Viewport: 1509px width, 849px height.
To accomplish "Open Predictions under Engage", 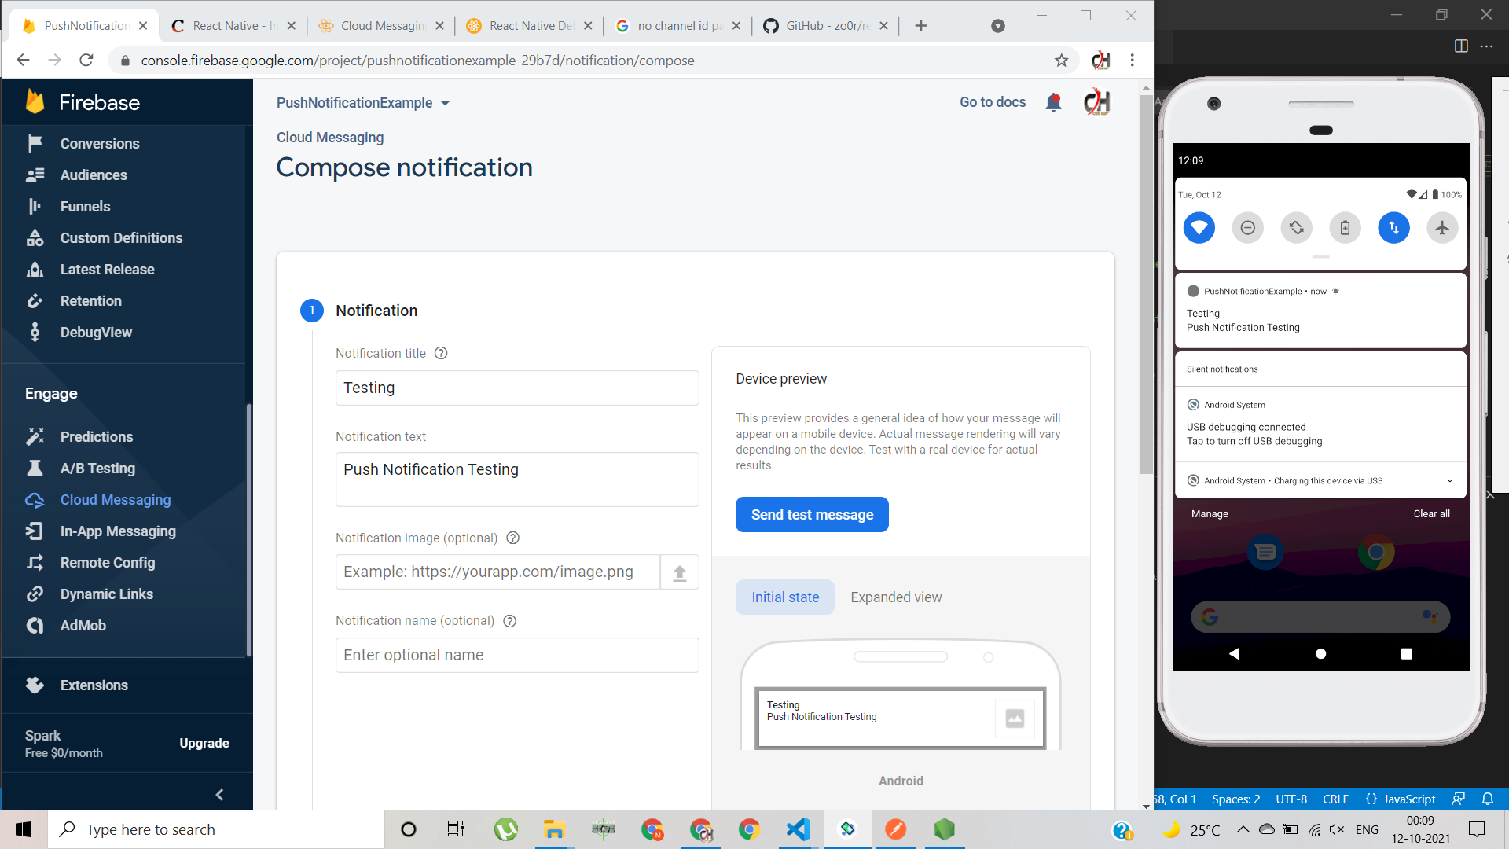I will point(97,437).
